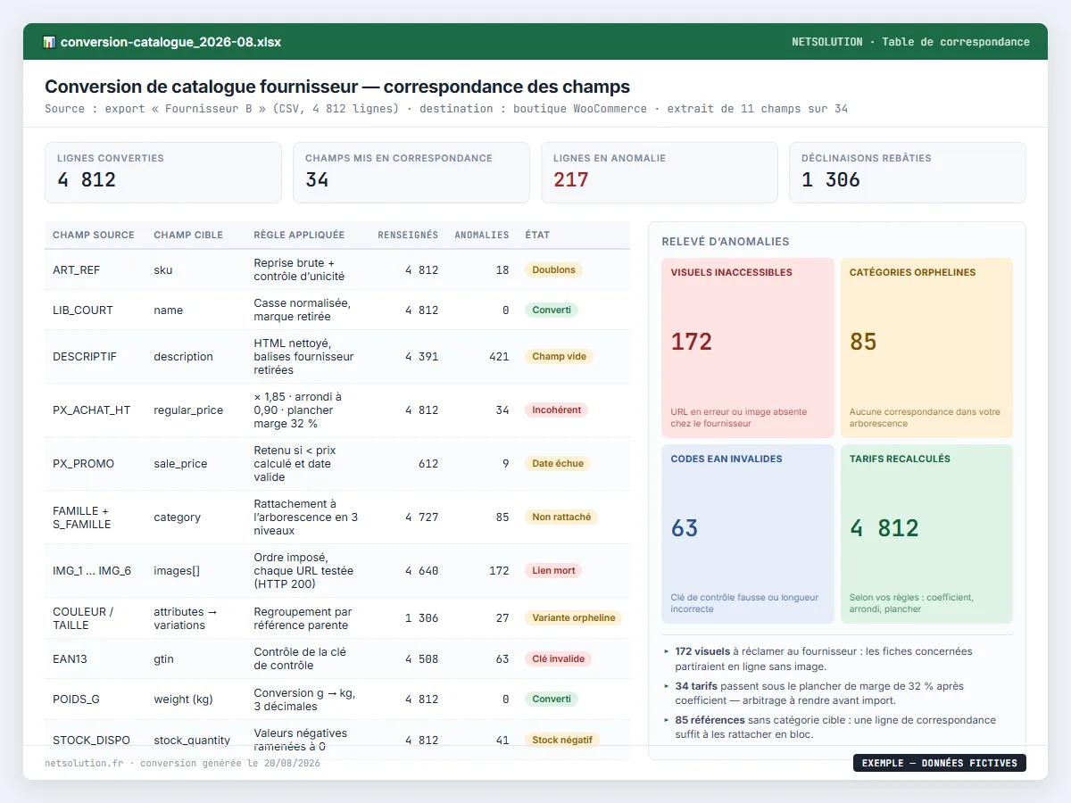
Task: Click the Exemple — données fictives badge
Action: (940, 763)
